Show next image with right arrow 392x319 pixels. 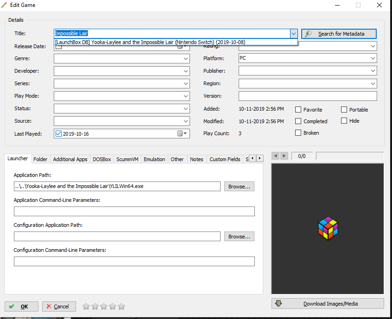click(x=284, y=156)
